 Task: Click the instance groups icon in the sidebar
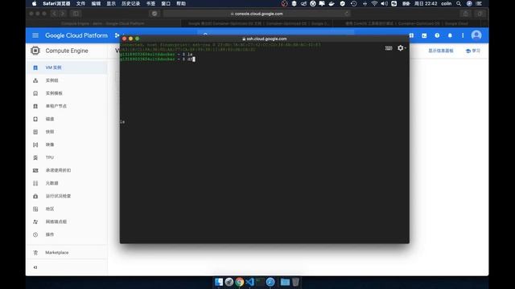coord(35,80)
